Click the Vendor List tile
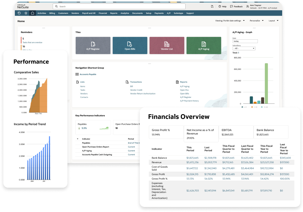The height and width of the screenshot is (212, 303). click(167, 46)
